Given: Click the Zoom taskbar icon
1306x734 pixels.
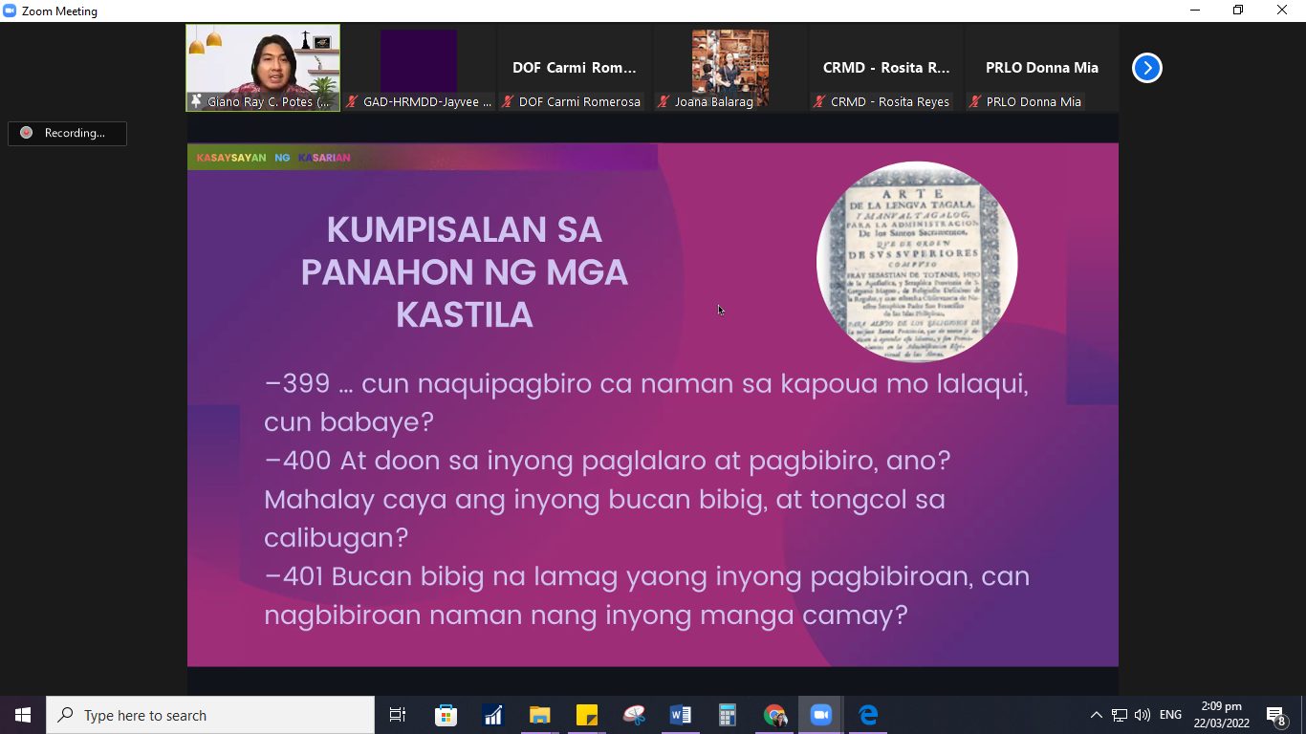Looking at the screenshot, I should click(820, 715).
